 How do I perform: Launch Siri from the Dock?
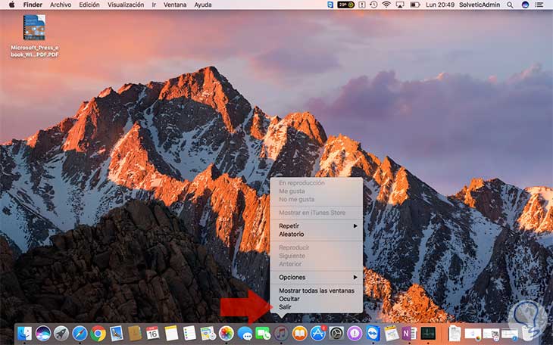(x=43, y=333)
